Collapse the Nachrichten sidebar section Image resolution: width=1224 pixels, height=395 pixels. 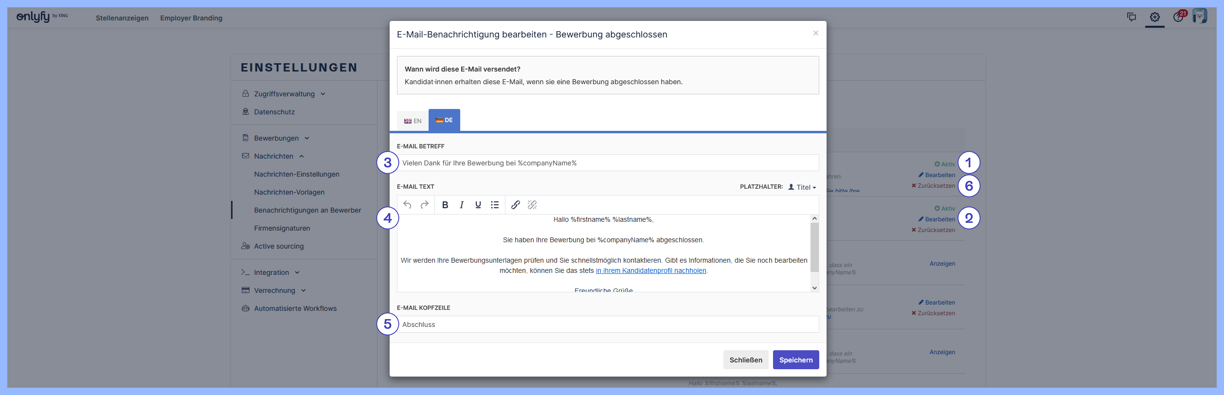(274, 156)
